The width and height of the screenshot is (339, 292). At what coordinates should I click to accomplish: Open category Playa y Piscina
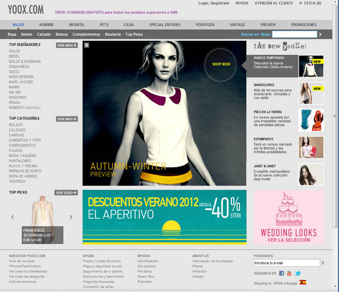pyautogui.click(x=23, y=166)
